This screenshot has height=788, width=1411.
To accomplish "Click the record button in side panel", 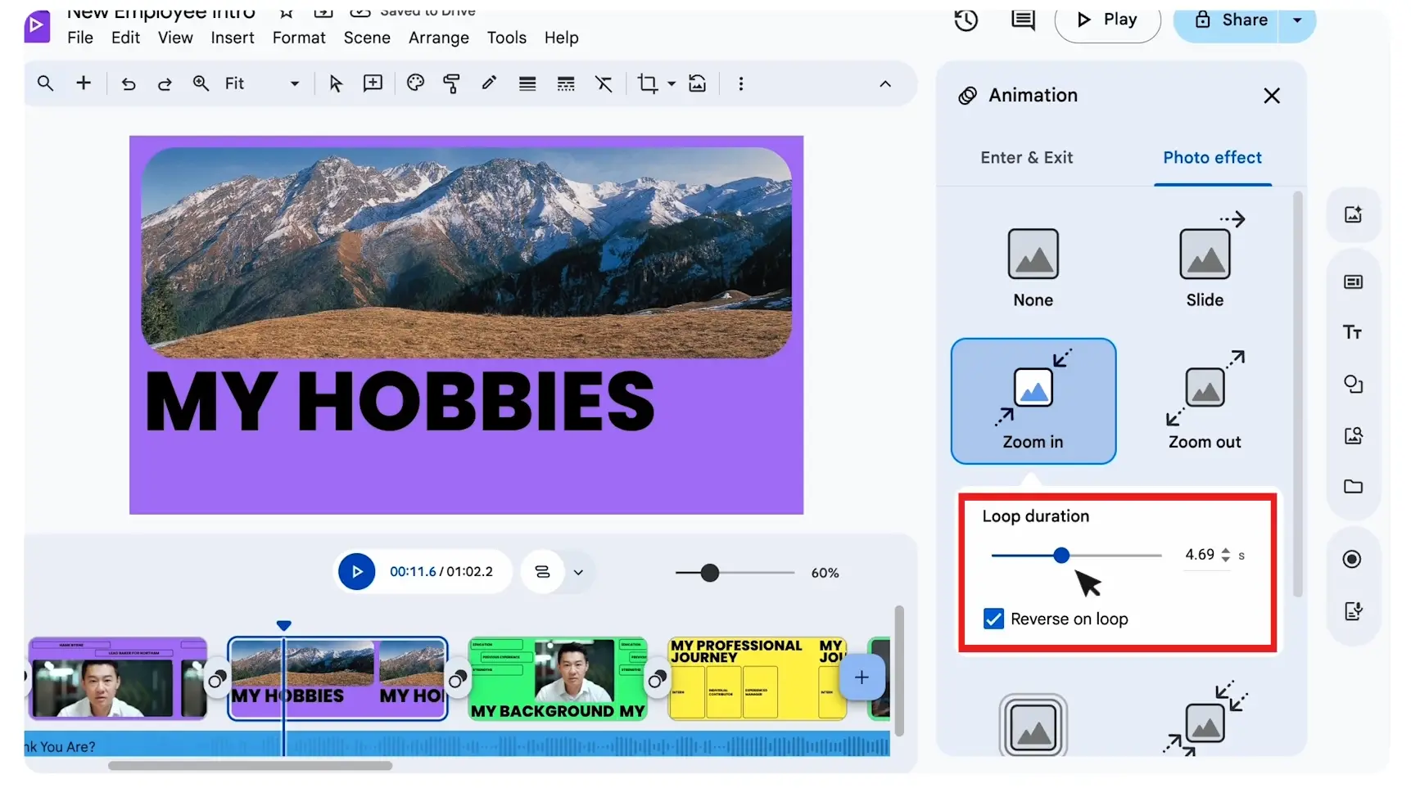I will point(1352,559).
